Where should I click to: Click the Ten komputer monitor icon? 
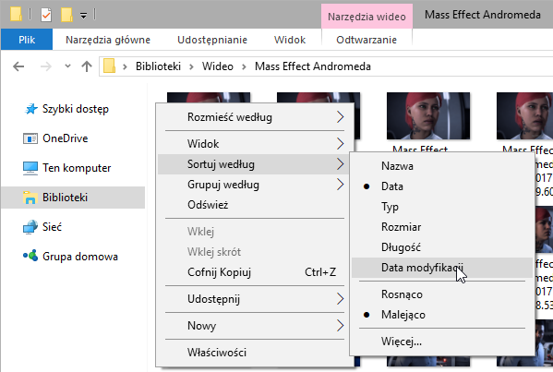pyautogui.click(x=30, y=168)
